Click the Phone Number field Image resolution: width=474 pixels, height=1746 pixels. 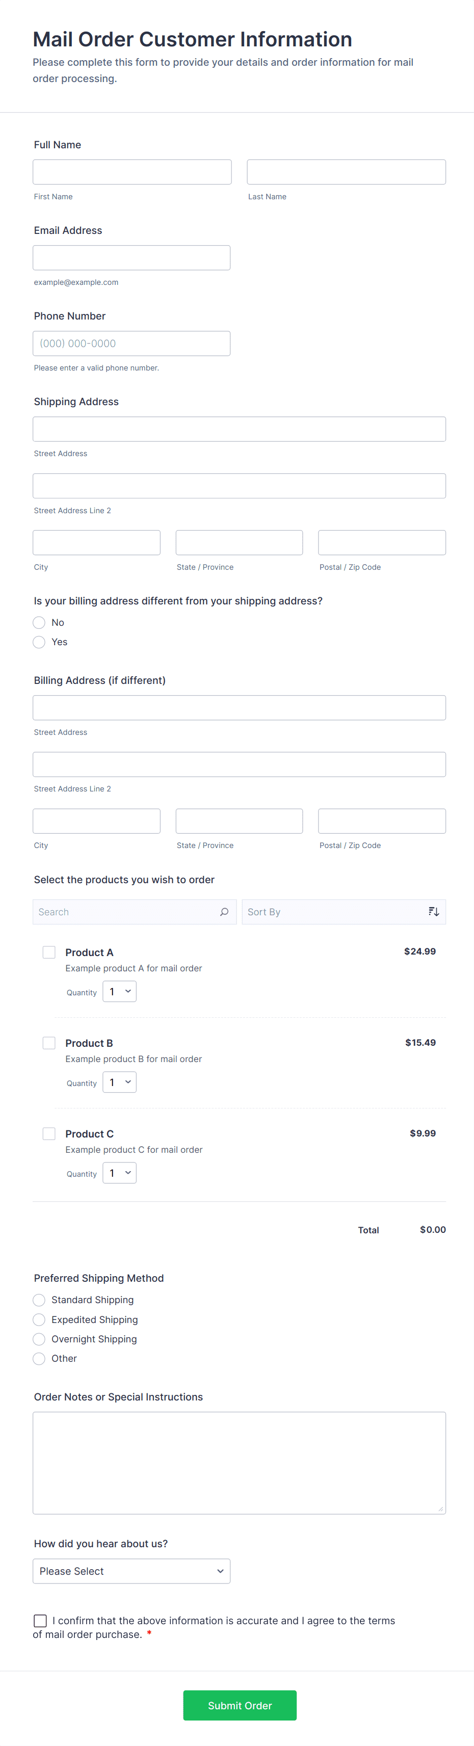pyautogui.click(x=131, y=343)
